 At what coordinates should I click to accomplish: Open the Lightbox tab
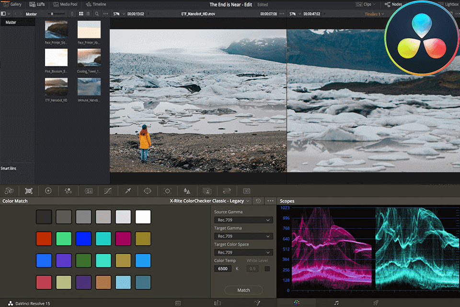tap(449, 4)
